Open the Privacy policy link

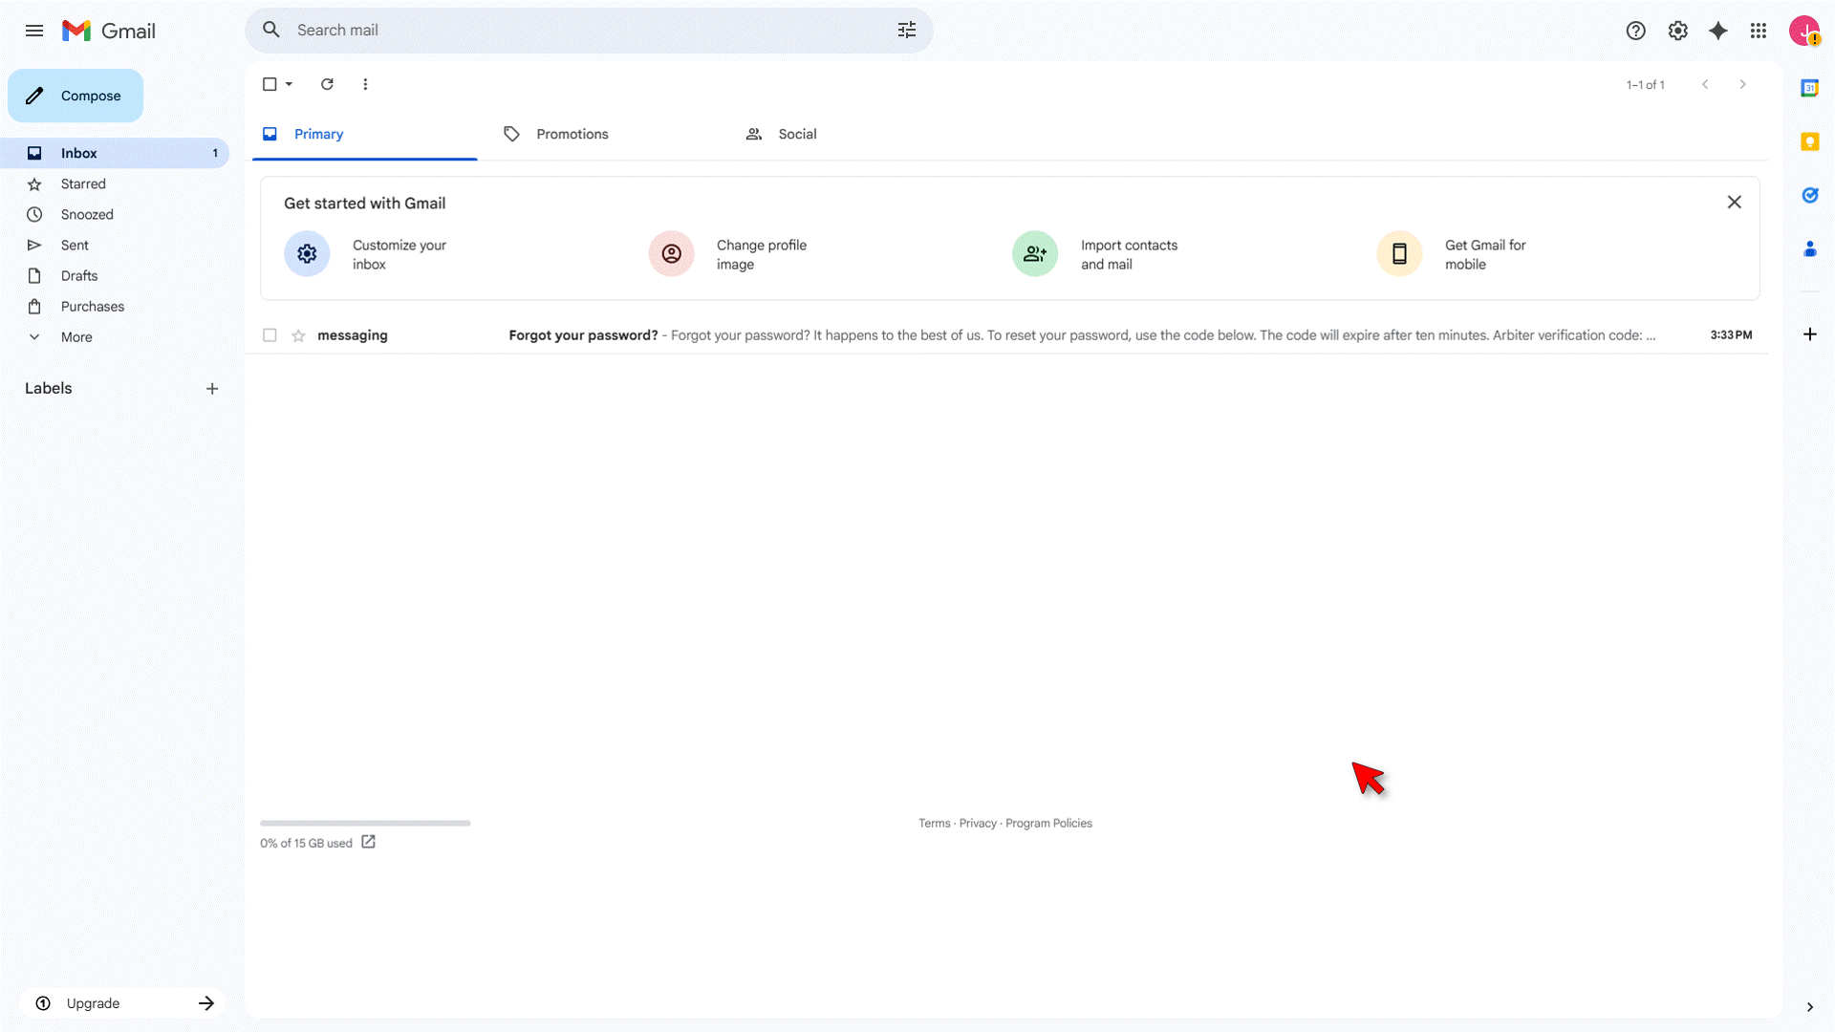978,823
